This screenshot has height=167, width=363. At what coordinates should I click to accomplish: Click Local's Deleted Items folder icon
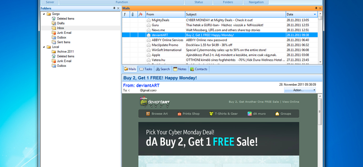[54, 56]
